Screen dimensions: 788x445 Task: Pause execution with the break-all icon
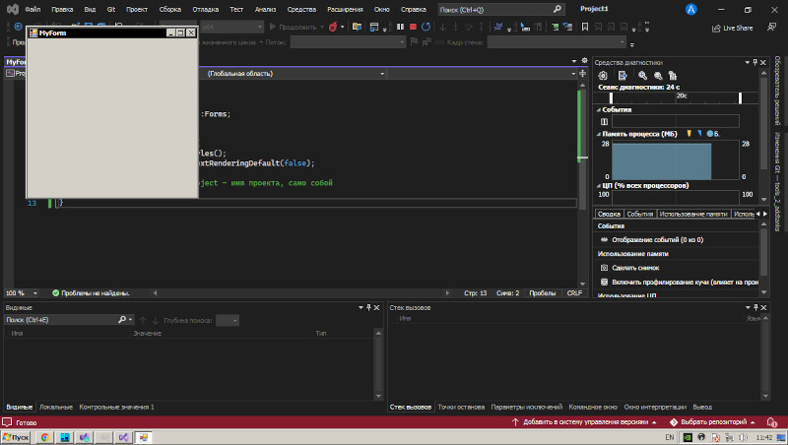coord(400,27)
